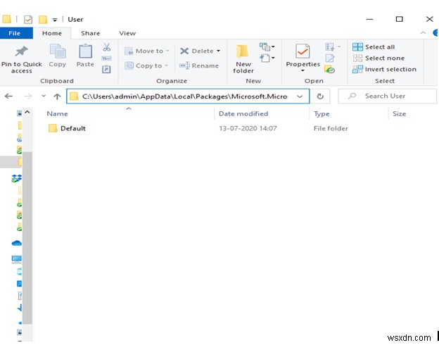Open the File menu tab
439x345 pixels.
(15, 33)
